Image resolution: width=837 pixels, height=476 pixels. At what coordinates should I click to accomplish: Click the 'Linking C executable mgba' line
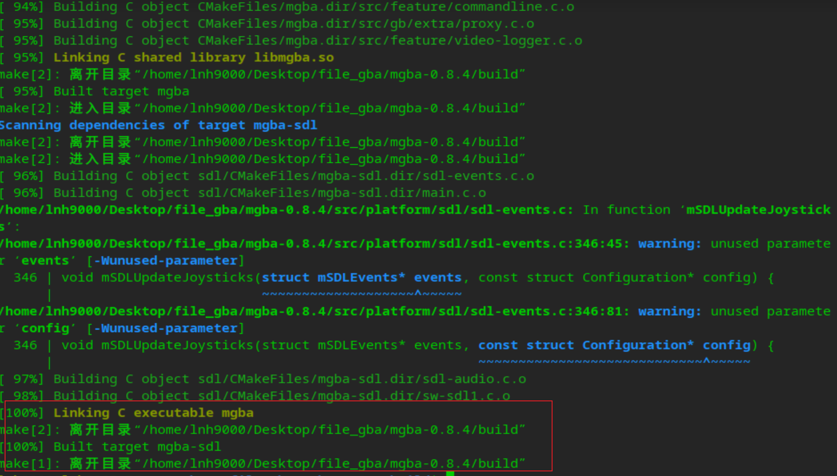(x=127, y=412)
